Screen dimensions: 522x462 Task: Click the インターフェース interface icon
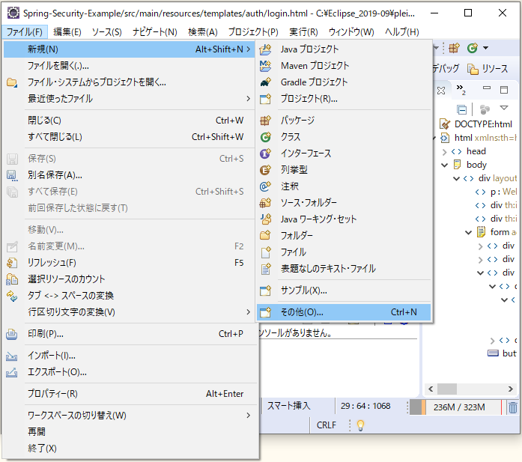pos(265,153)
